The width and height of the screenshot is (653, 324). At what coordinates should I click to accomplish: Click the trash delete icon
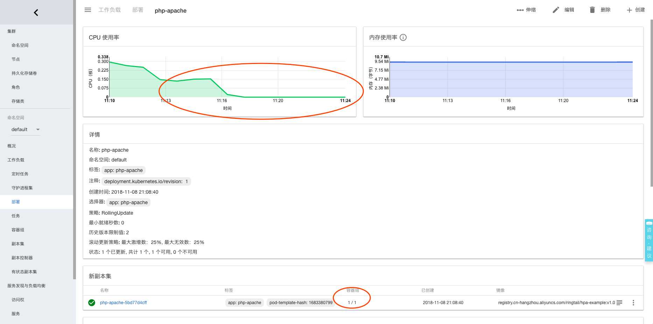(x=592, y=10)
